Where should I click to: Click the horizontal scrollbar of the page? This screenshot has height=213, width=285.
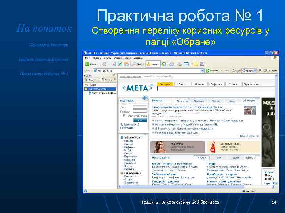pyautogui.click(x=197, y=186)
